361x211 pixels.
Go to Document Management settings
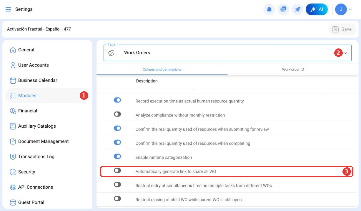pyautogui.click(x=47, y=141)
